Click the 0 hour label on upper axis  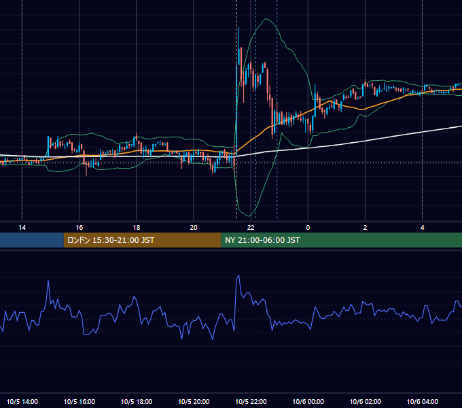(x=308, y=228)
